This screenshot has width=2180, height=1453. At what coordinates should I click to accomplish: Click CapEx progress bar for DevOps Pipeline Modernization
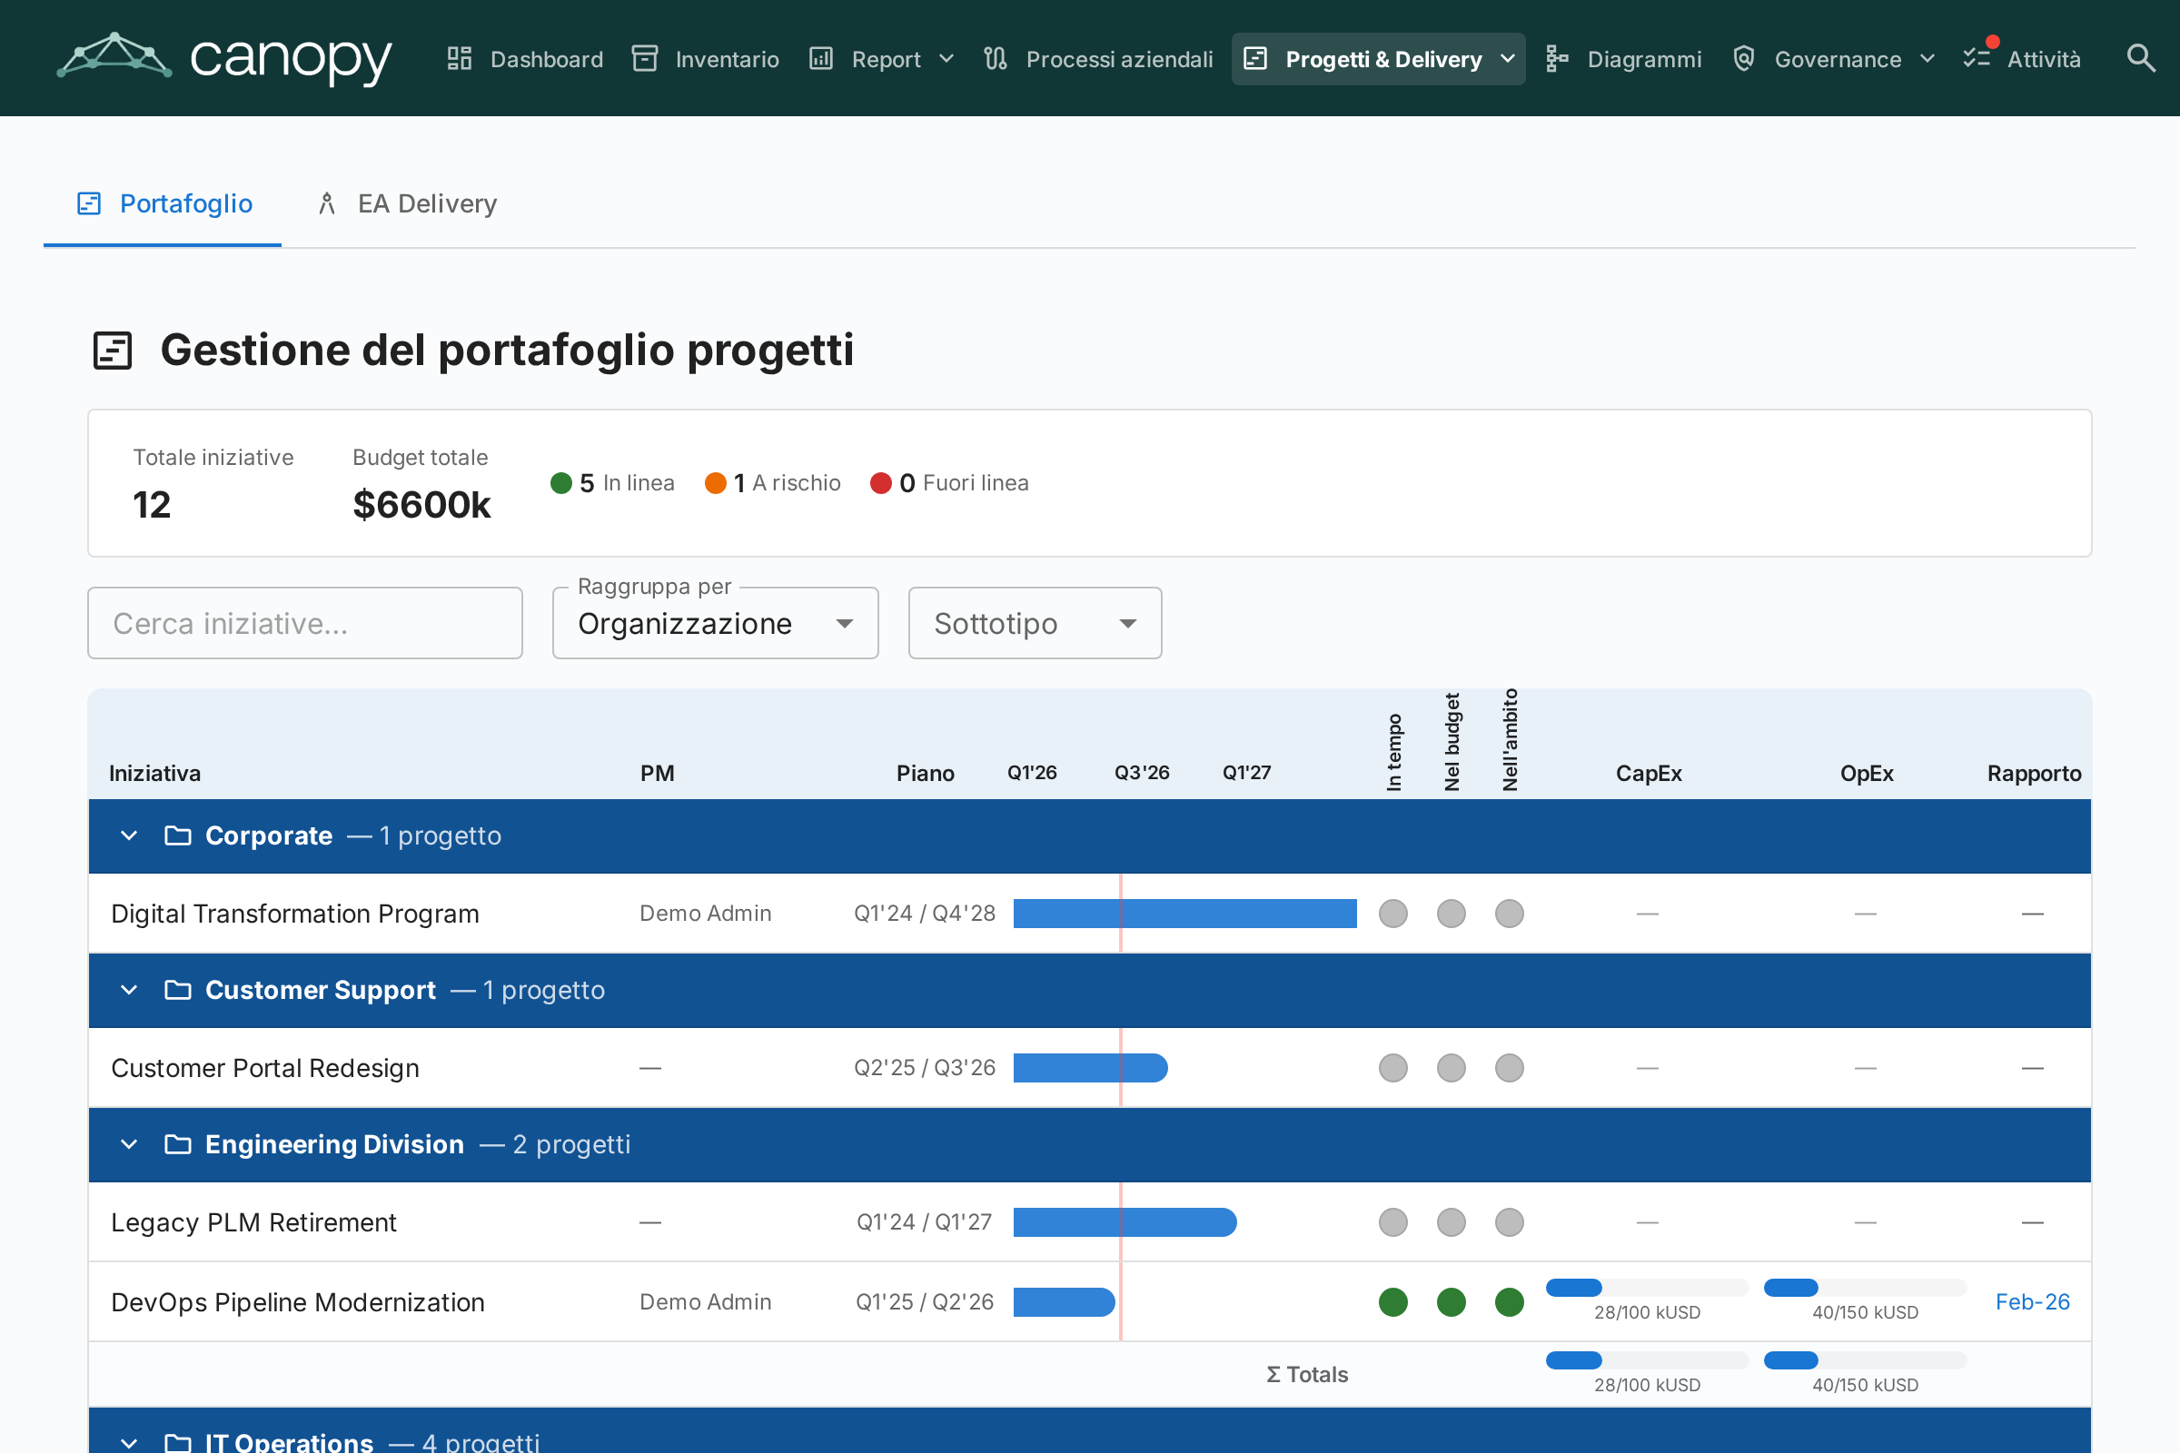(1647, 1287)
